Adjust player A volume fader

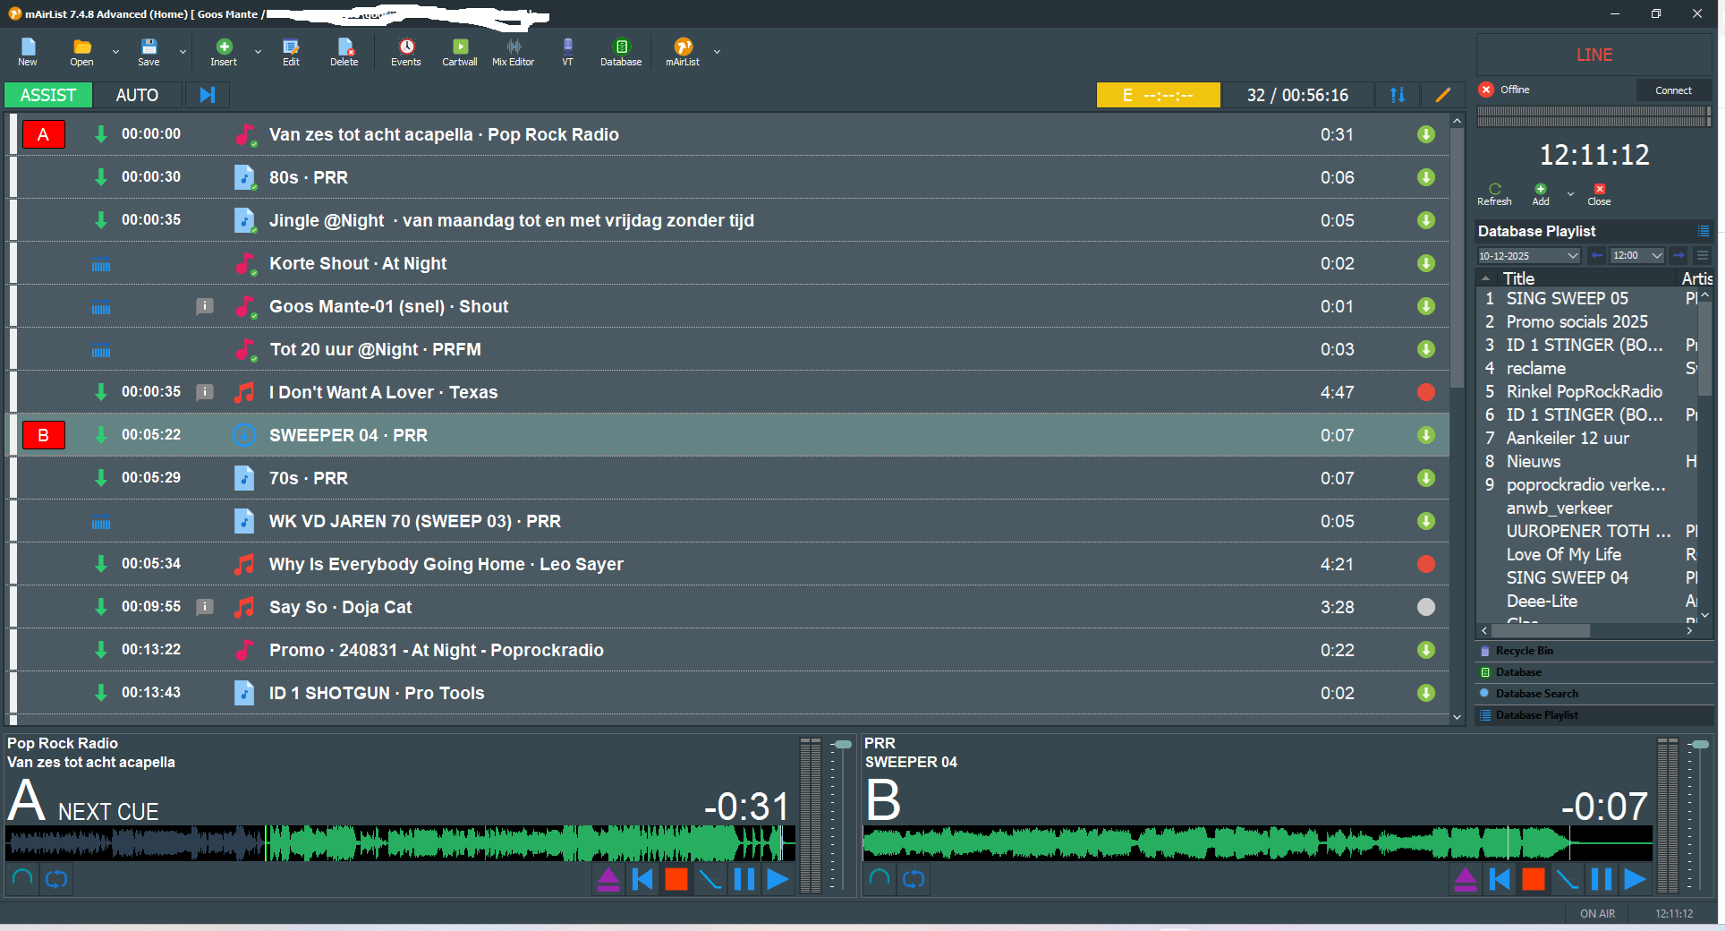pyautogui.click(x=842, y=745)
